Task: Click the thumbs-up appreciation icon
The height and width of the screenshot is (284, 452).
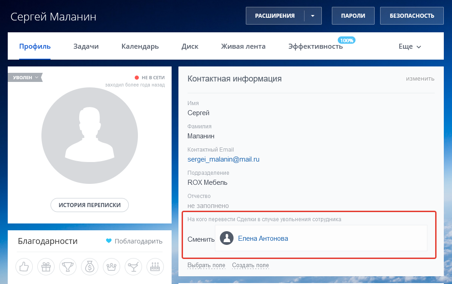Action: click(24, 267)
